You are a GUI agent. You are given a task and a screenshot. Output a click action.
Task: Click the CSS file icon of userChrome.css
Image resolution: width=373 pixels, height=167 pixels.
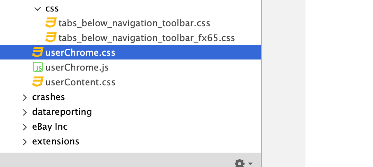point(38,53)
